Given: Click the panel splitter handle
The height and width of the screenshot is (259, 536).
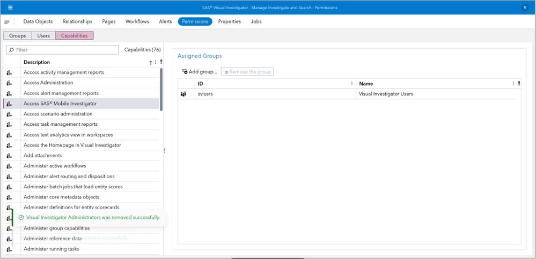Looking at the screenshot, I should [x=164, y=150].
